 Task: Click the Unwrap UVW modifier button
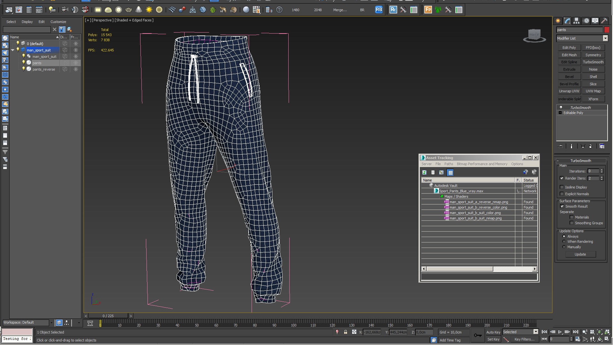coord(569,91)
